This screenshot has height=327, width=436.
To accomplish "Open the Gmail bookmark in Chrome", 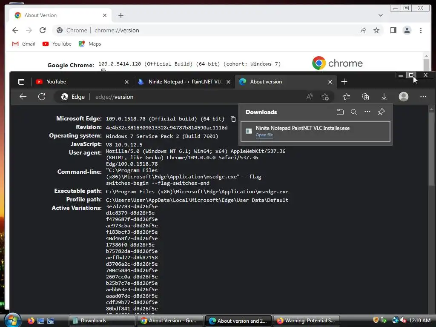I will click(24, 44).
